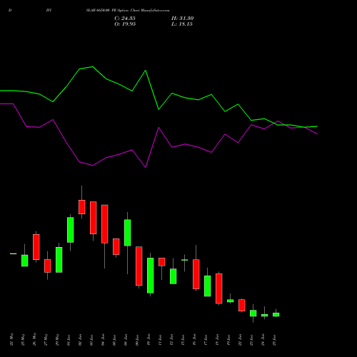Viewport: 357px width, 357px height.
Task: Select the 09 Jun date label
Action: tap(137, 340)
